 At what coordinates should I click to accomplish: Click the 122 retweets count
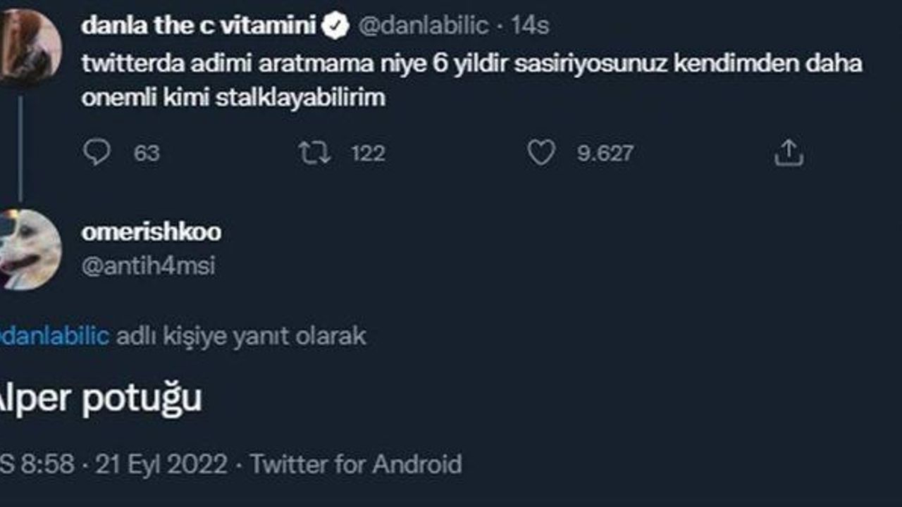click(x=368, y=154)
